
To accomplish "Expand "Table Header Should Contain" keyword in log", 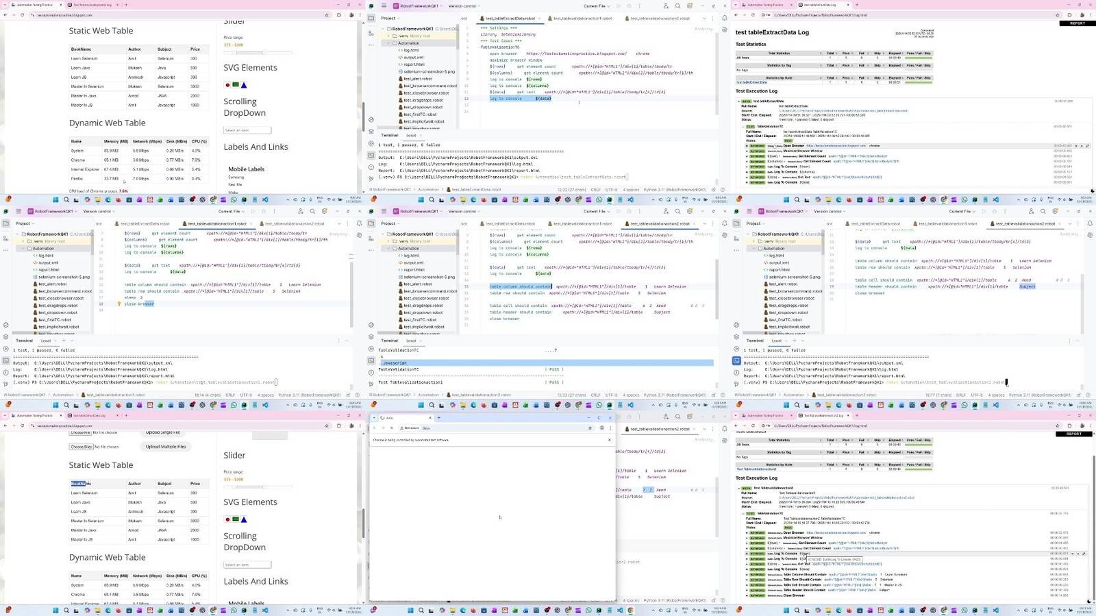I will 747,590.
